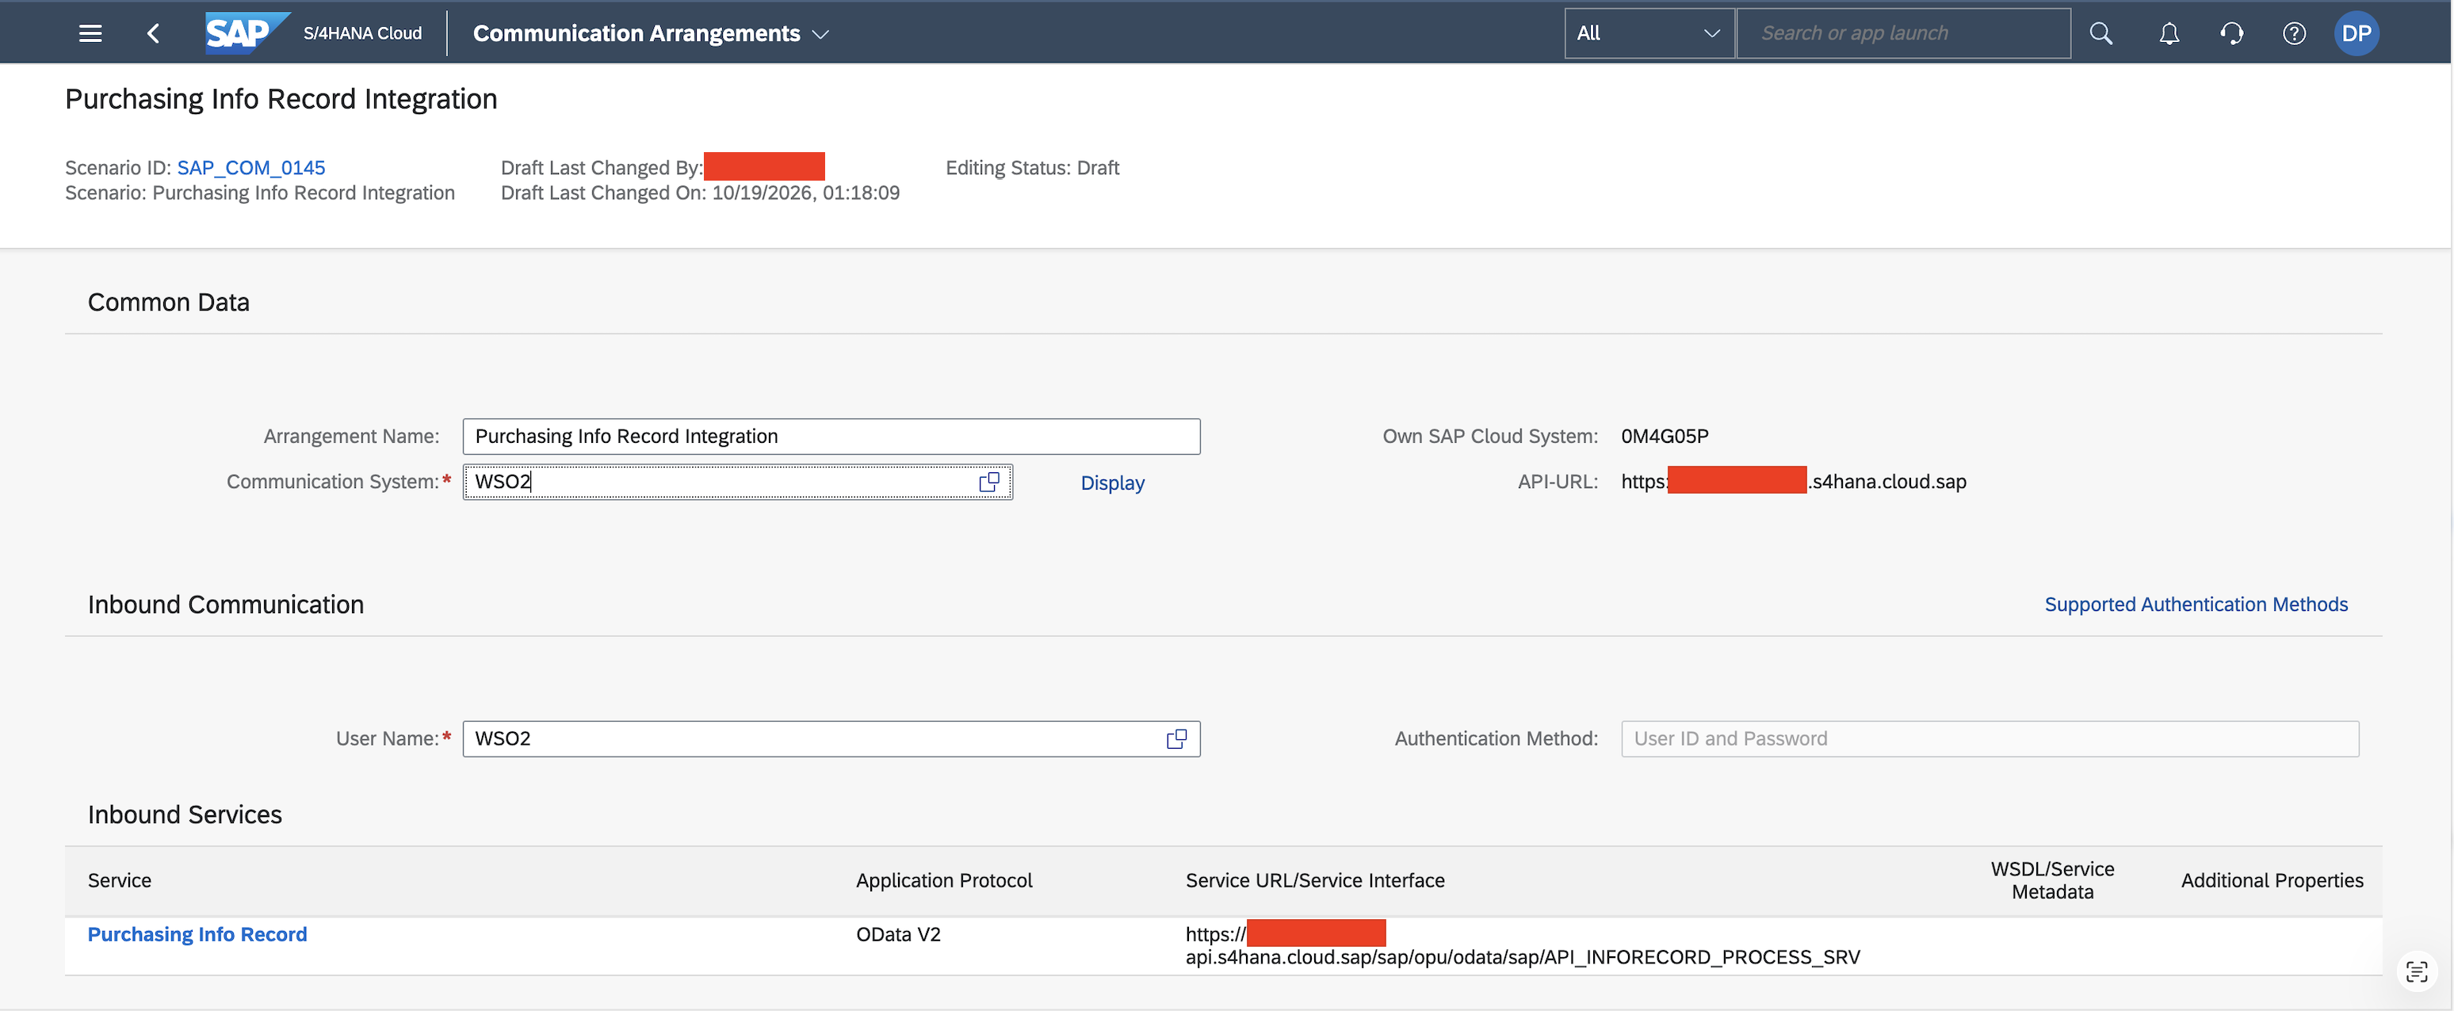Click the OData V2 protocol cell

pos(897,934)
